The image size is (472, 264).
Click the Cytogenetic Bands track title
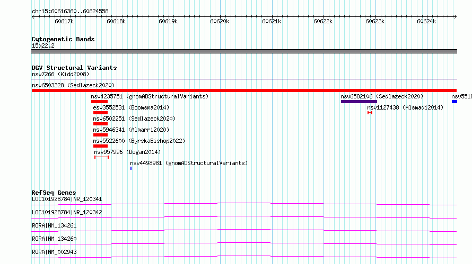pos(63,39)
